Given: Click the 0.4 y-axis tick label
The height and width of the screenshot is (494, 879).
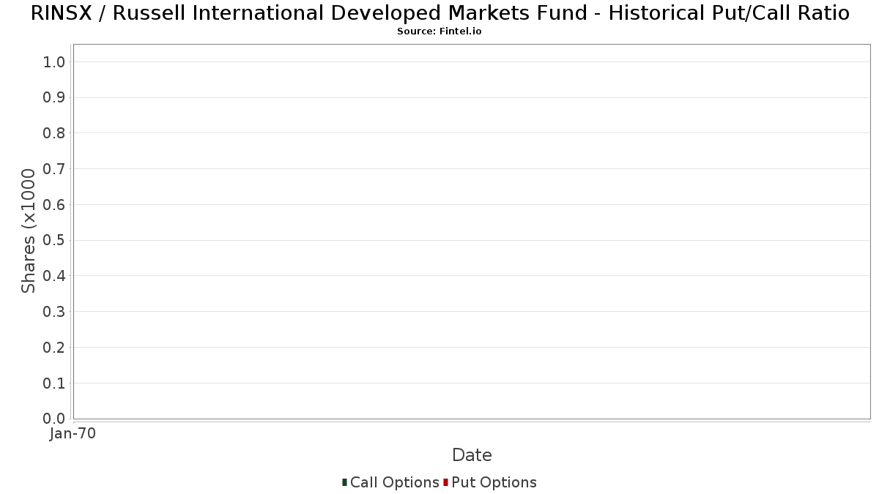Looking at the screenshot, I should click(55, 276).
